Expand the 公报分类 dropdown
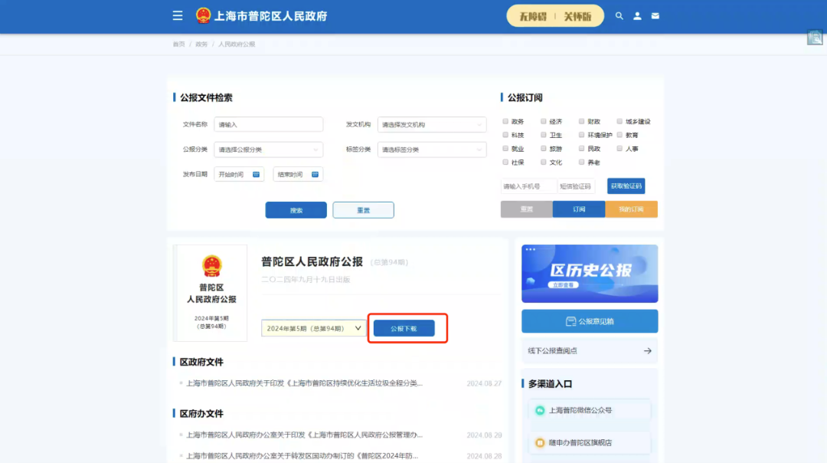 coord(267,149)
